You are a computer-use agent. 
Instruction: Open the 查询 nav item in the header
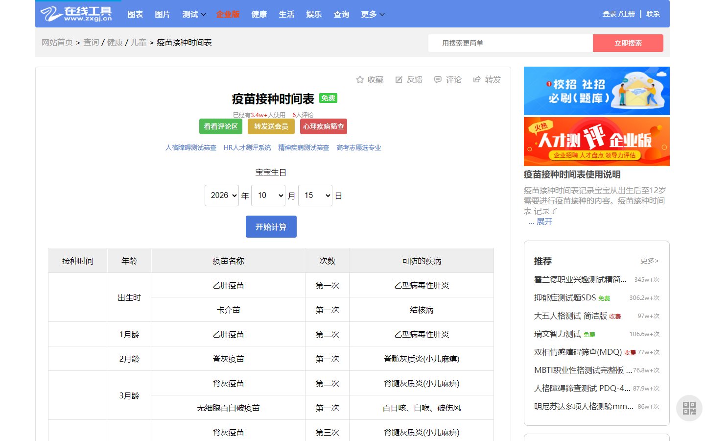(x=341, y=14)
